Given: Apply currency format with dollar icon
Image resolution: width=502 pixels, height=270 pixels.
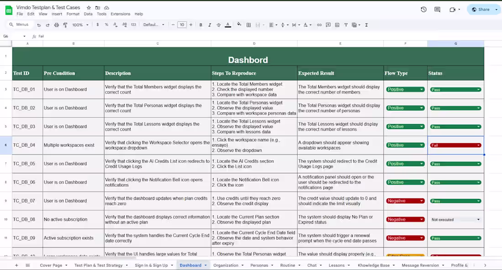Looking at the screenshot, I should [x=97, y=25].
